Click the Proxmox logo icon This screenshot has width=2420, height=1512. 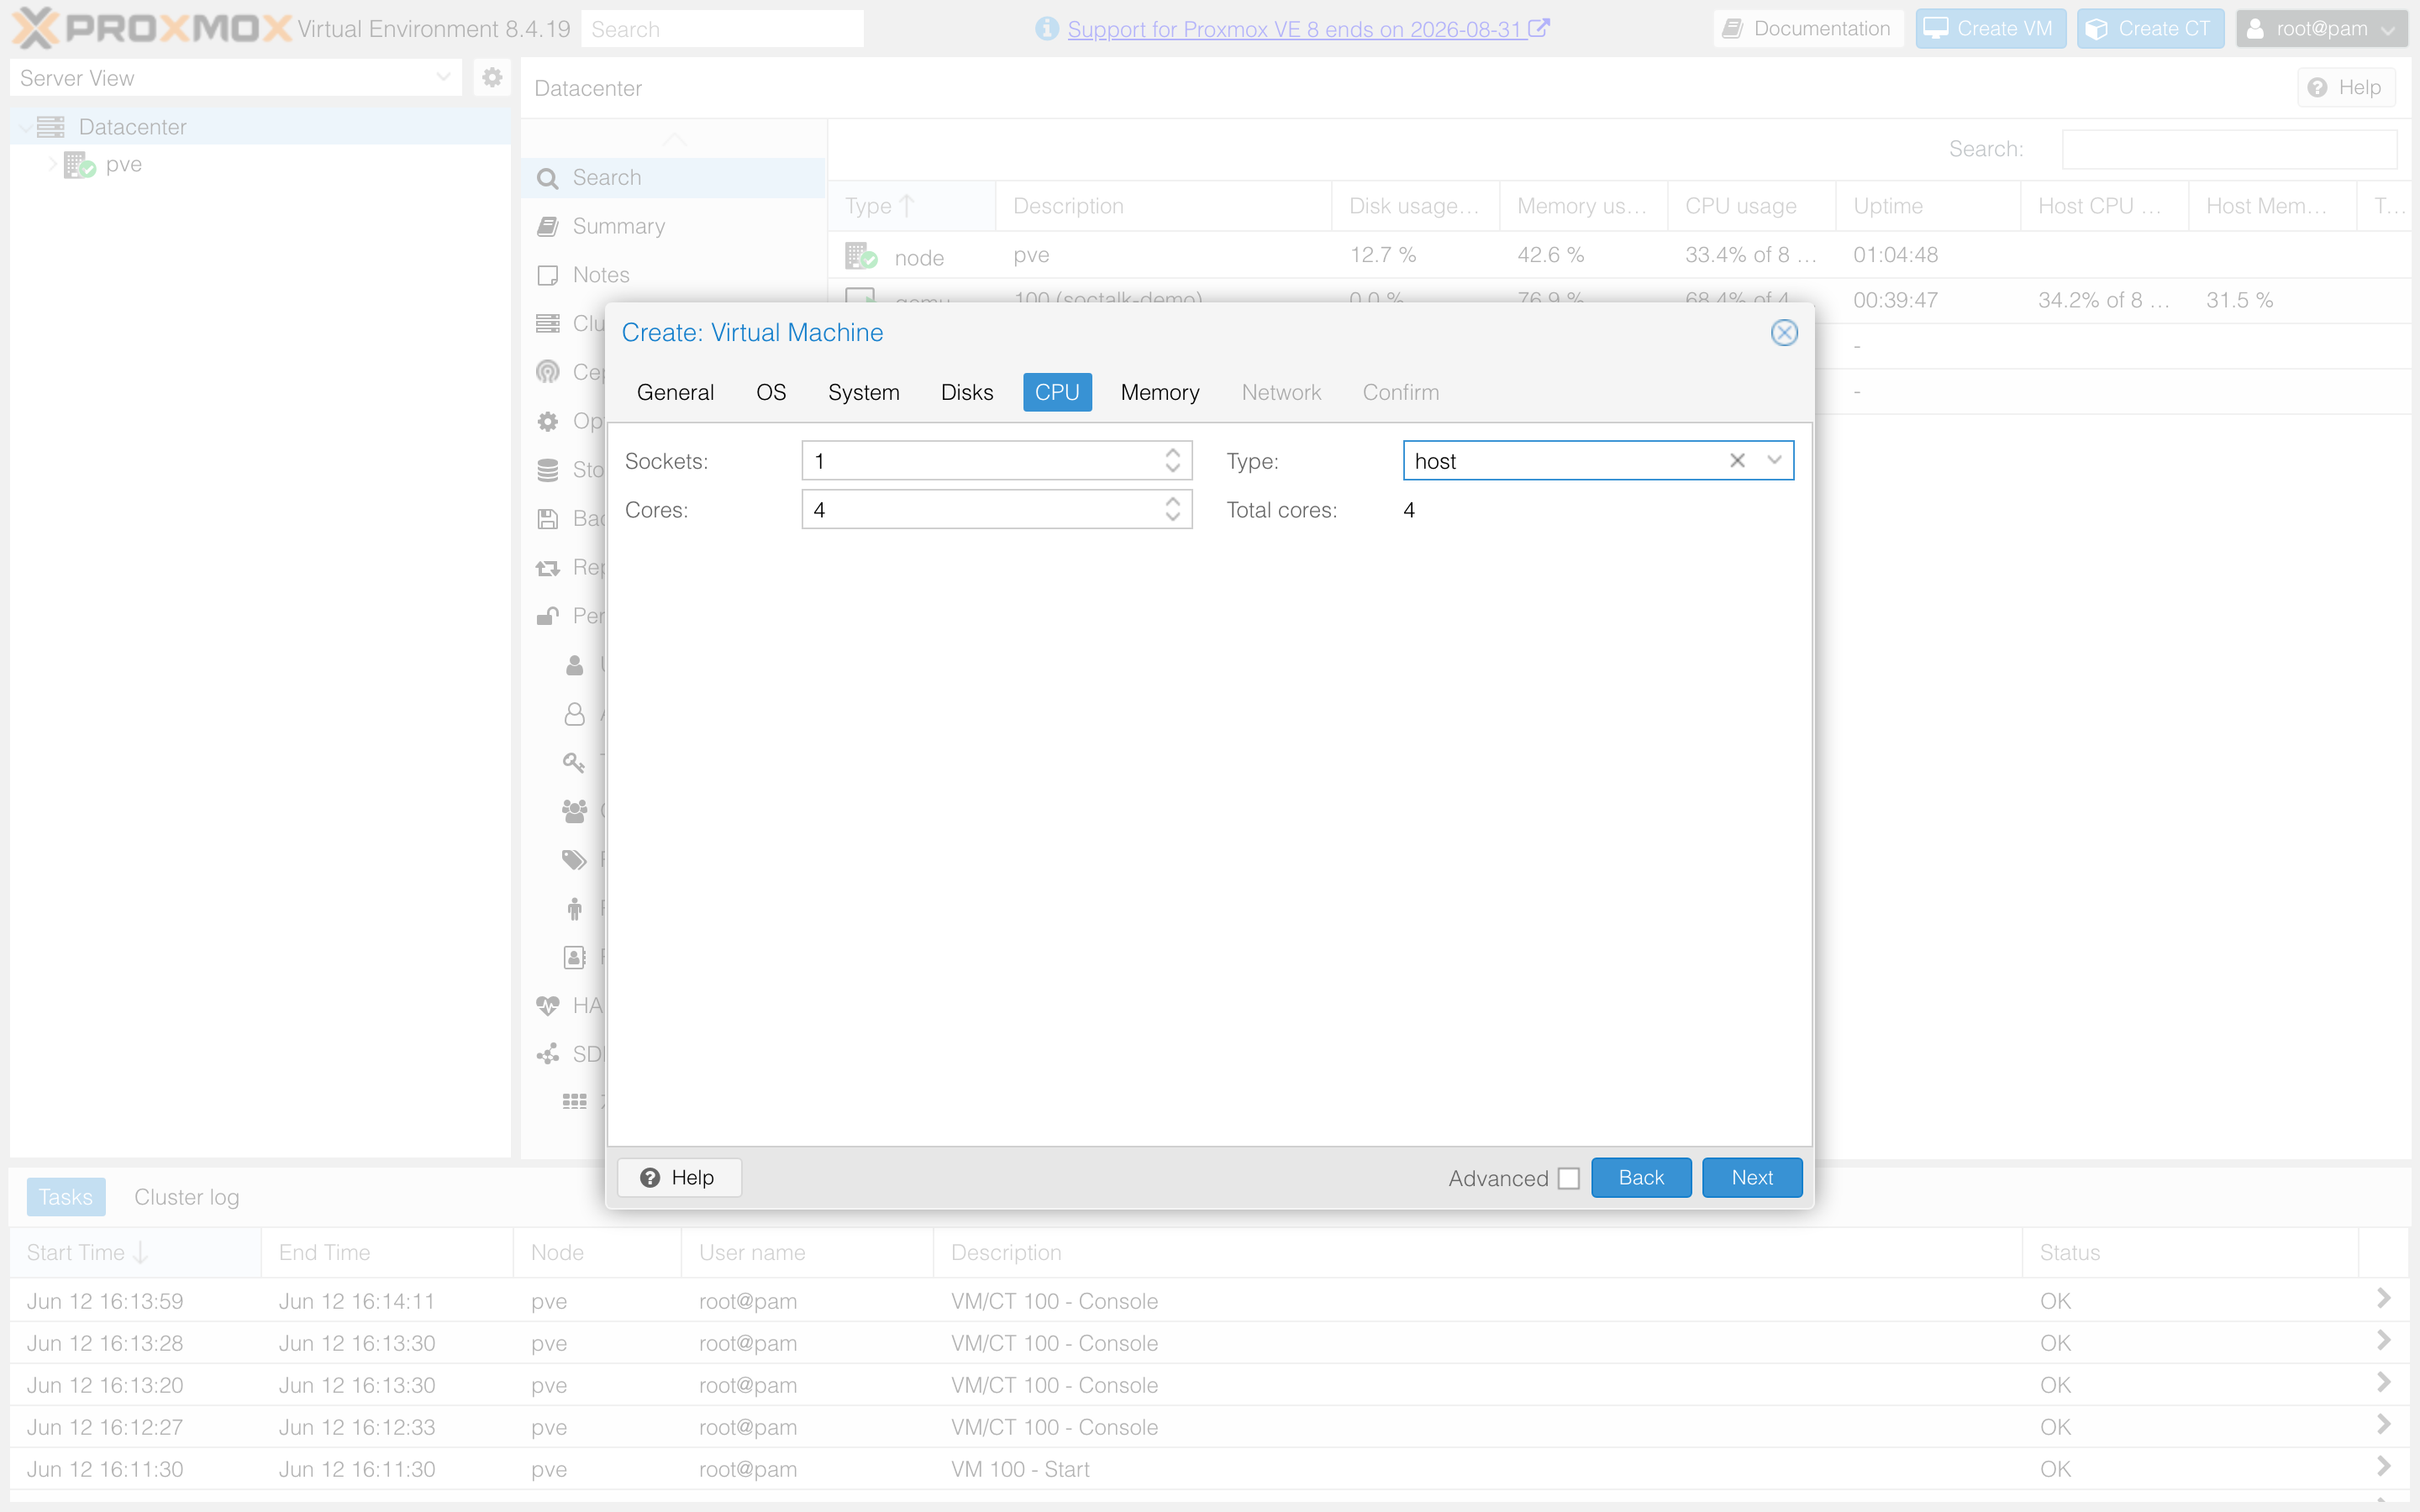35,28
